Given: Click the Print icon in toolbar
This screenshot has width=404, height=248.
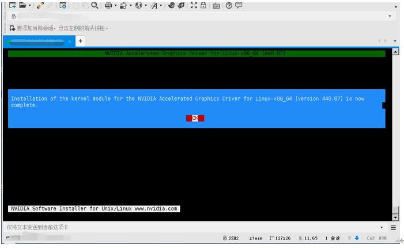Looking at the screenshot, I should (108, 5).
